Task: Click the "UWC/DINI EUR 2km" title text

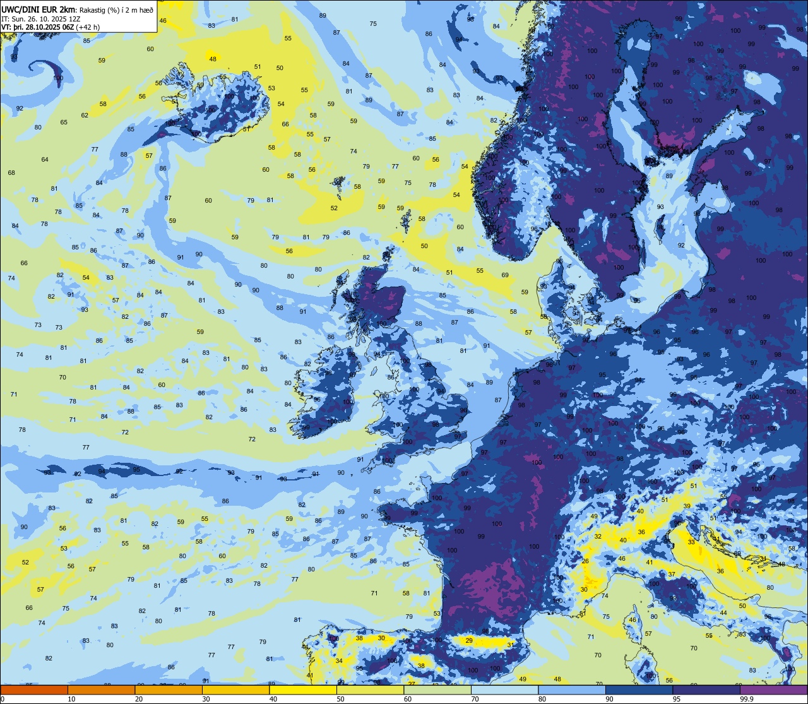Action: pyautogui.click(x=38, y=9)
